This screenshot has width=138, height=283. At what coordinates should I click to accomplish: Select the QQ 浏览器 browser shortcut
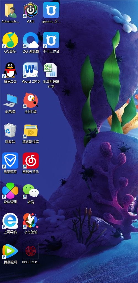tap(31, 40)
